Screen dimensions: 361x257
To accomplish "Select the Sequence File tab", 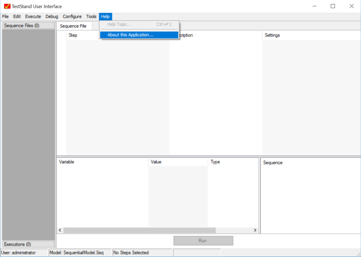I will click(73, 26).
